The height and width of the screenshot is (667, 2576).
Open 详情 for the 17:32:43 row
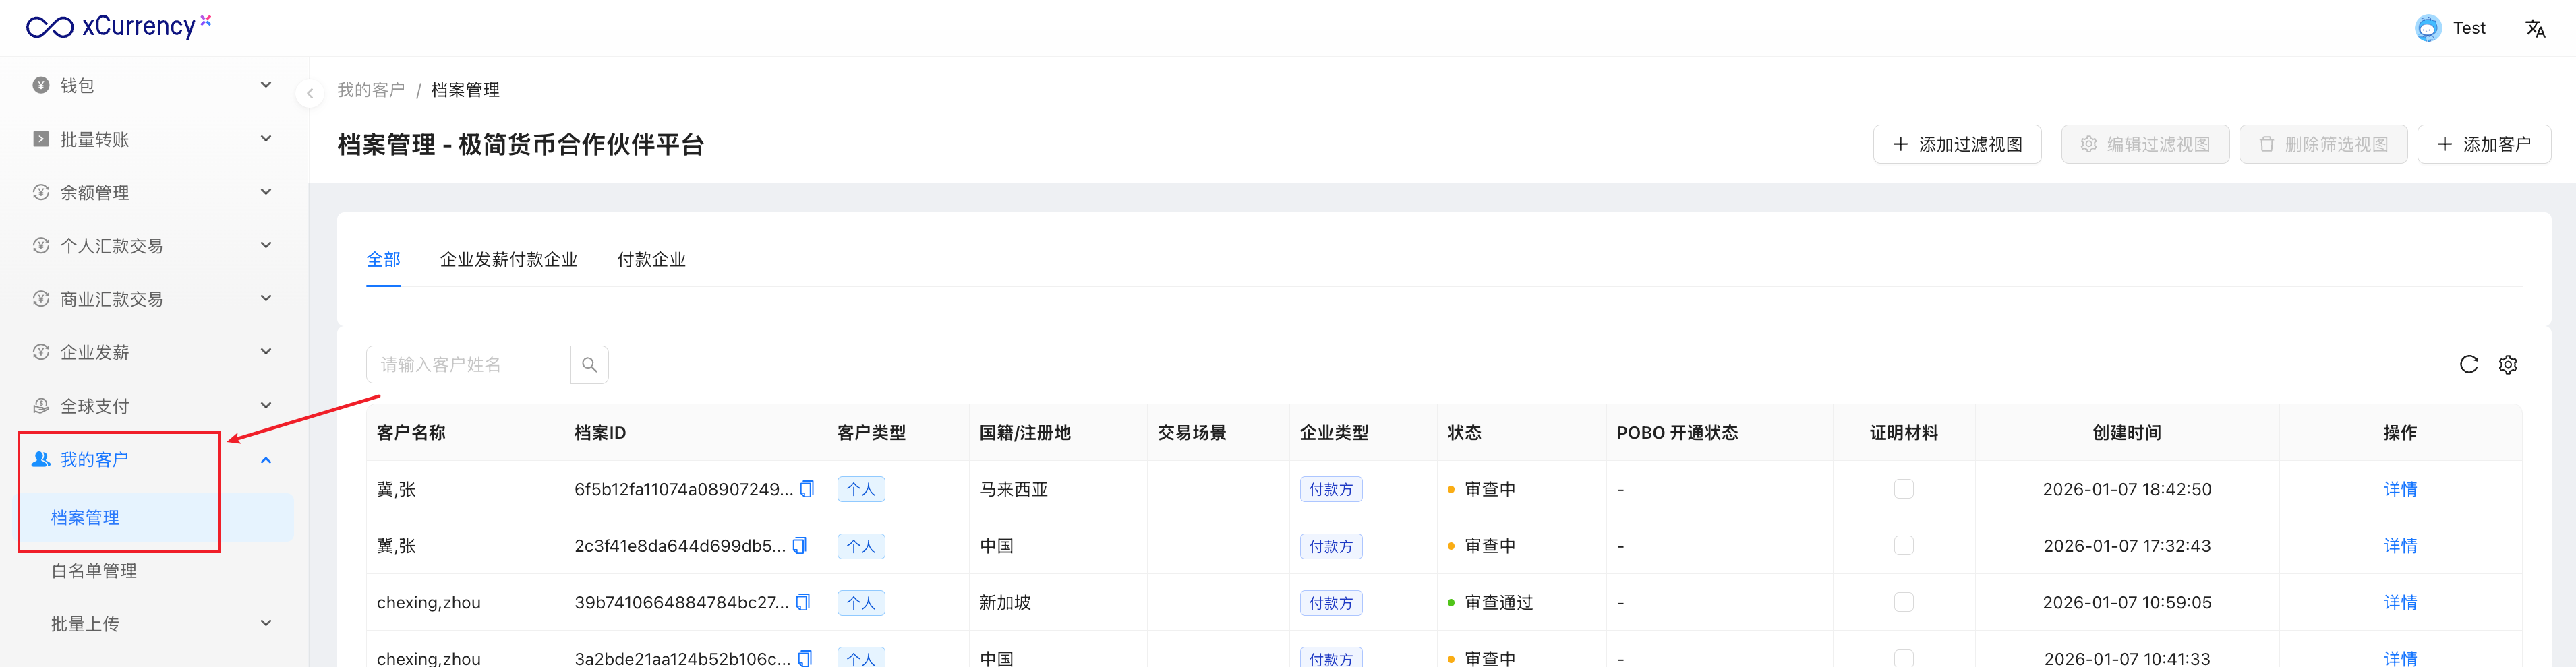tap(2400, 546)
